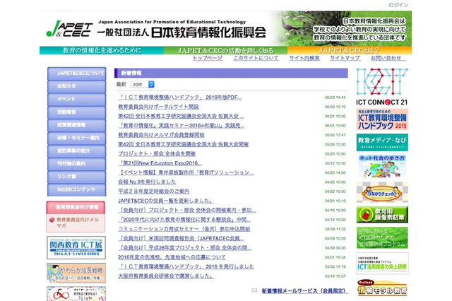Select the JAPET&CECとは? tab

point(350,50)
